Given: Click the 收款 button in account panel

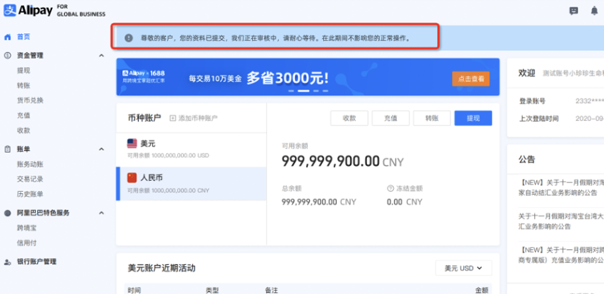Looking at the screenshot, I should [x=349, y=118].
